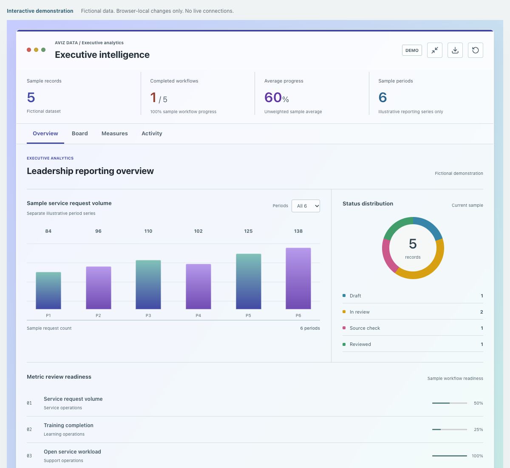Click the Executive intelligence title
Screen dimensions: 510x468
102,55
